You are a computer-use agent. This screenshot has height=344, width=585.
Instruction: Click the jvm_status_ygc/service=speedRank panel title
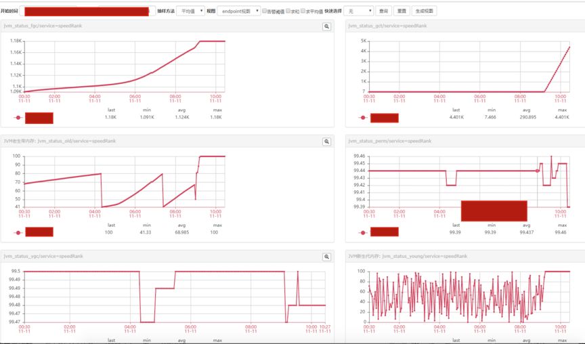[x=43, y=257]
